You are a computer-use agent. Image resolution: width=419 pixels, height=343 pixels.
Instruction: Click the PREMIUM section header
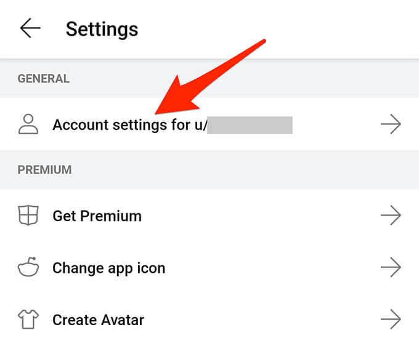tap(44, 169)
